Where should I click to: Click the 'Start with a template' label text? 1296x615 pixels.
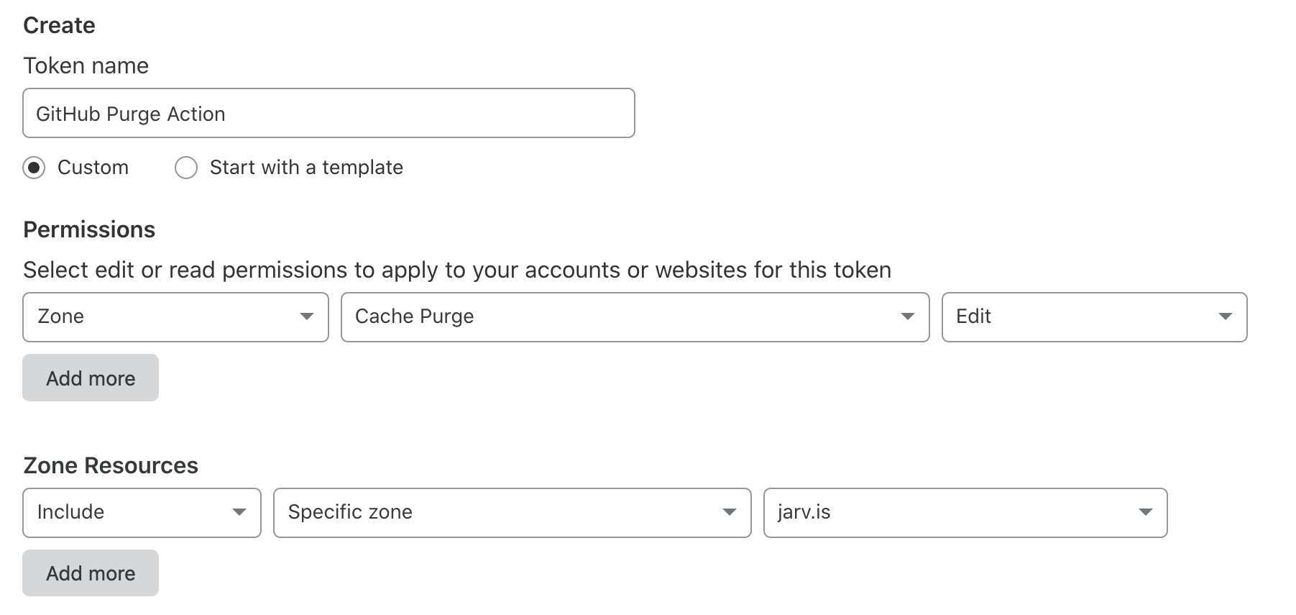306,168
